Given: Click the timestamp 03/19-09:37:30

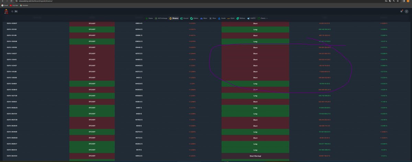Looking at the screenshot, I should [12, 120].
